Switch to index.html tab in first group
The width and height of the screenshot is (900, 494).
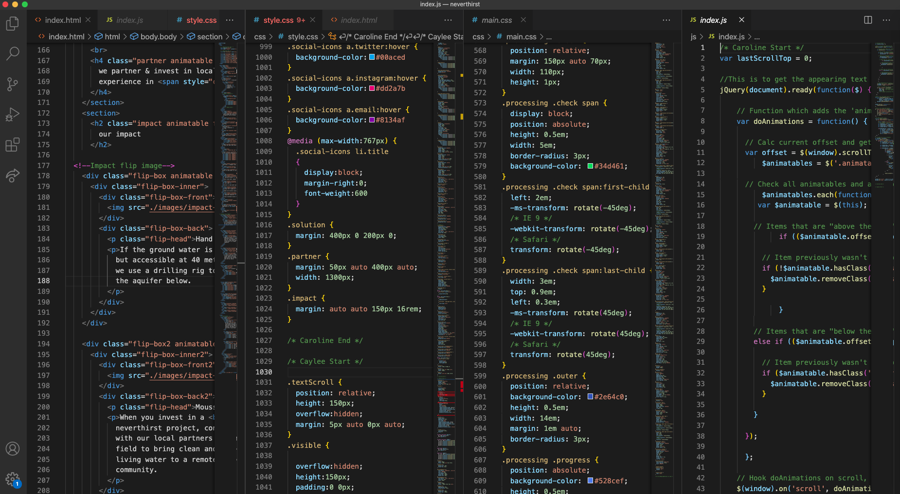pyautogui.click(x=62, y=20)
